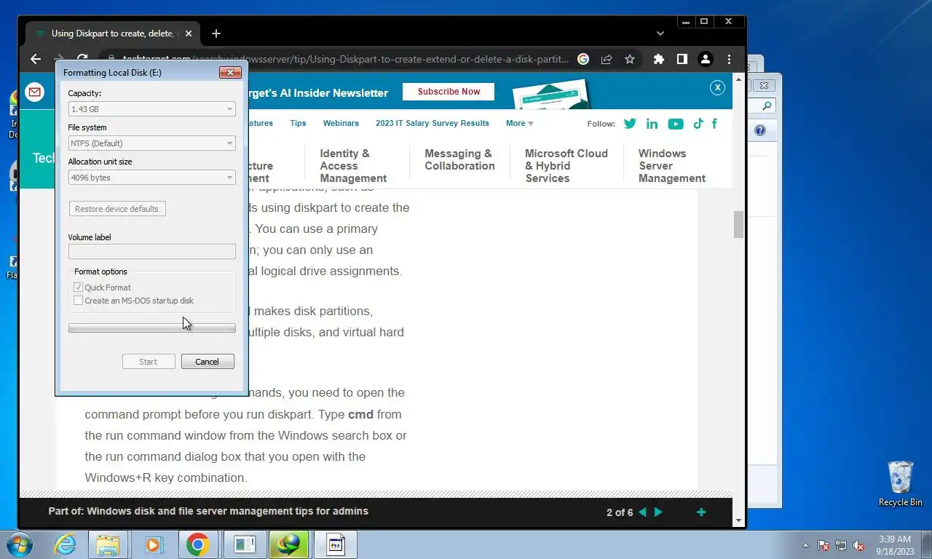Open Windows Explorer from taskbar
The image size is (932, 559).
click(108, 544)
